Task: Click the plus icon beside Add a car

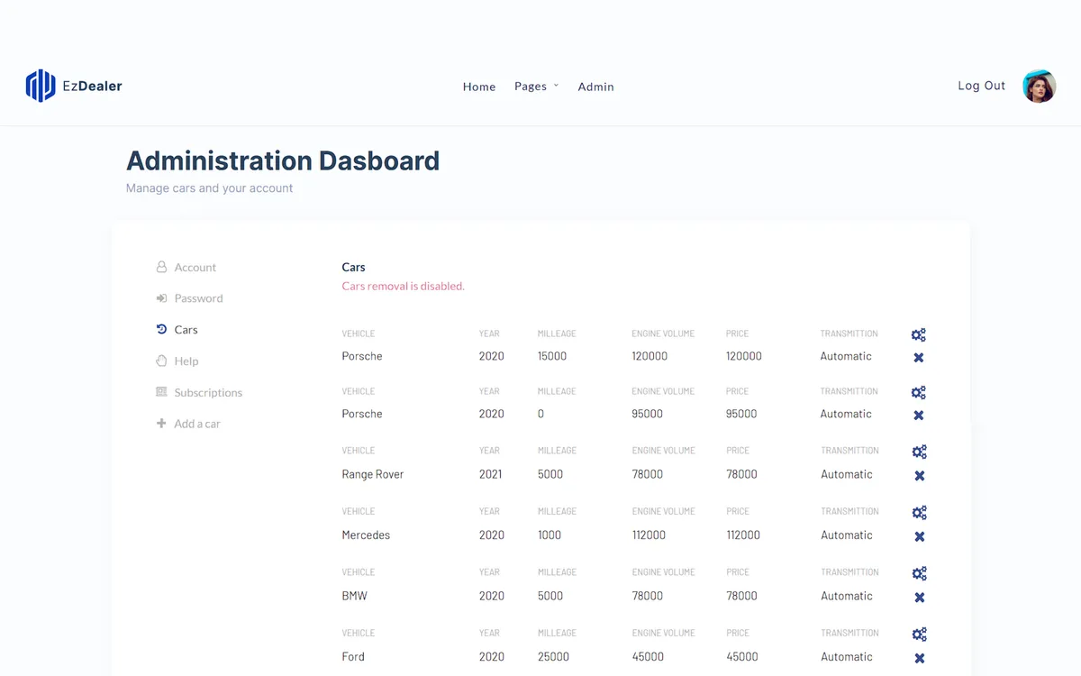Action: (x=161, y=423)
